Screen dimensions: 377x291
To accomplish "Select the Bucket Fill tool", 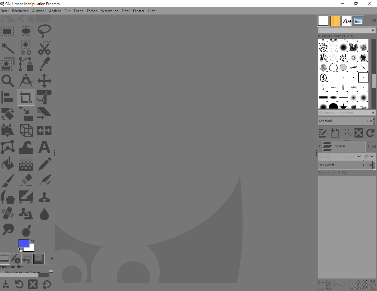I will click(x=7, y=164).
